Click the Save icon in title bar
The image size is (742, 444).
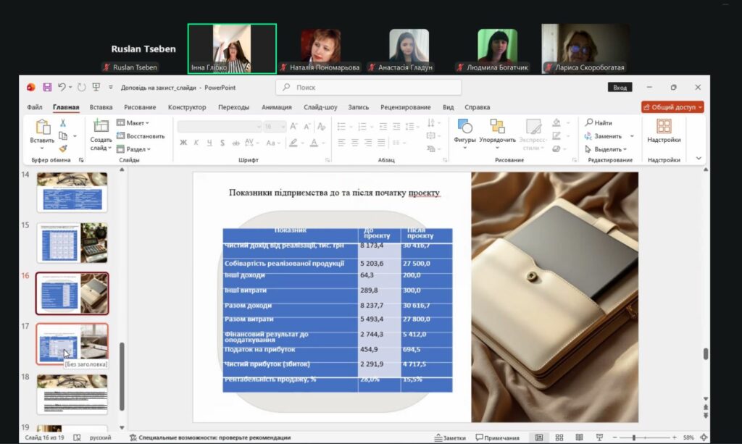pyautogui.click(x=47, y=88)
